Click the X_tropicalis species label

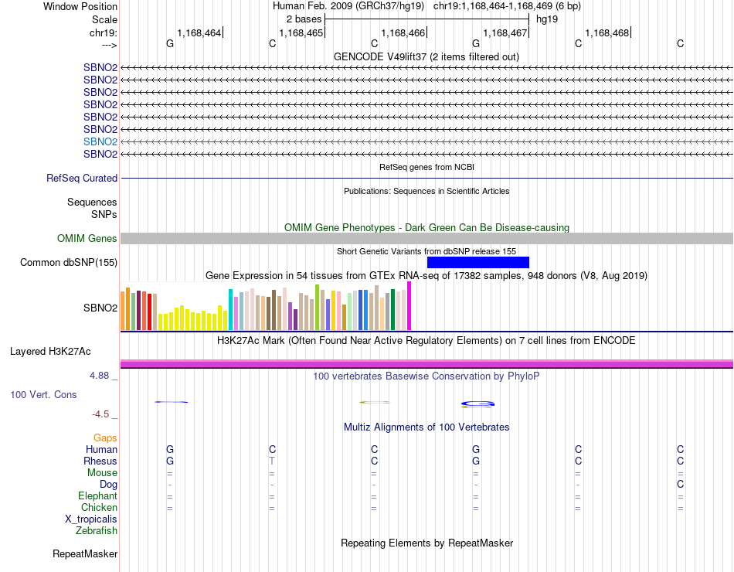[91, 519]
